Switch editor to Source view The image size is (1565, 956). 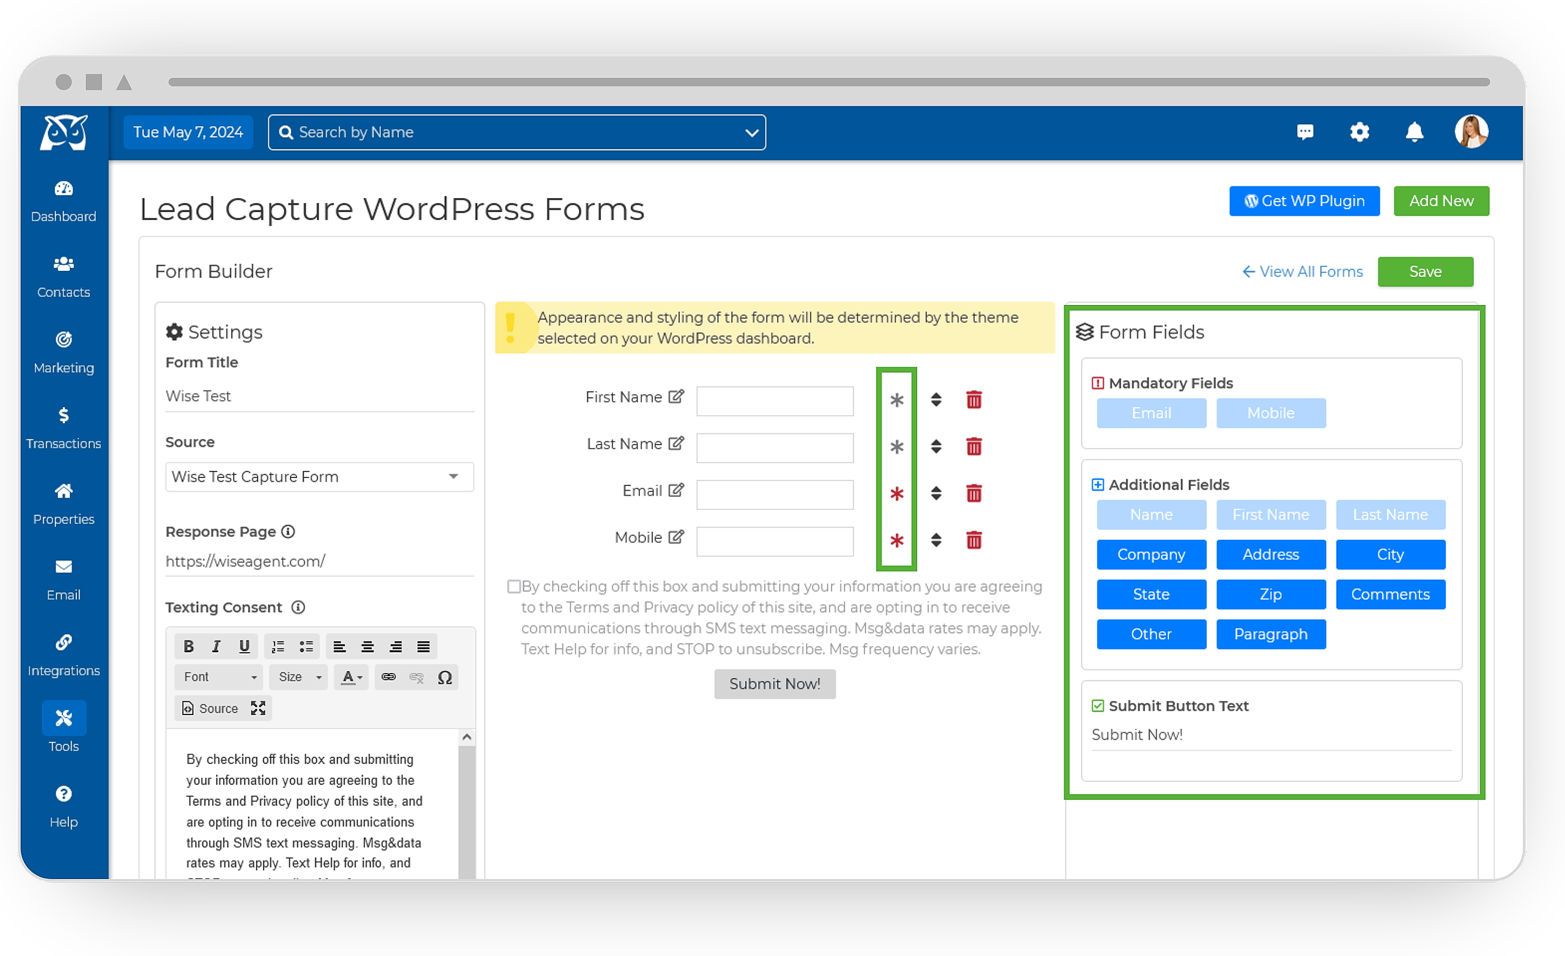(x=210, y=708)
